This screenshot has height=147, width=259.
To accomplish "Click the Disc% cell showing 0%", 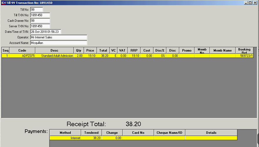I will (x=160, y=56).
